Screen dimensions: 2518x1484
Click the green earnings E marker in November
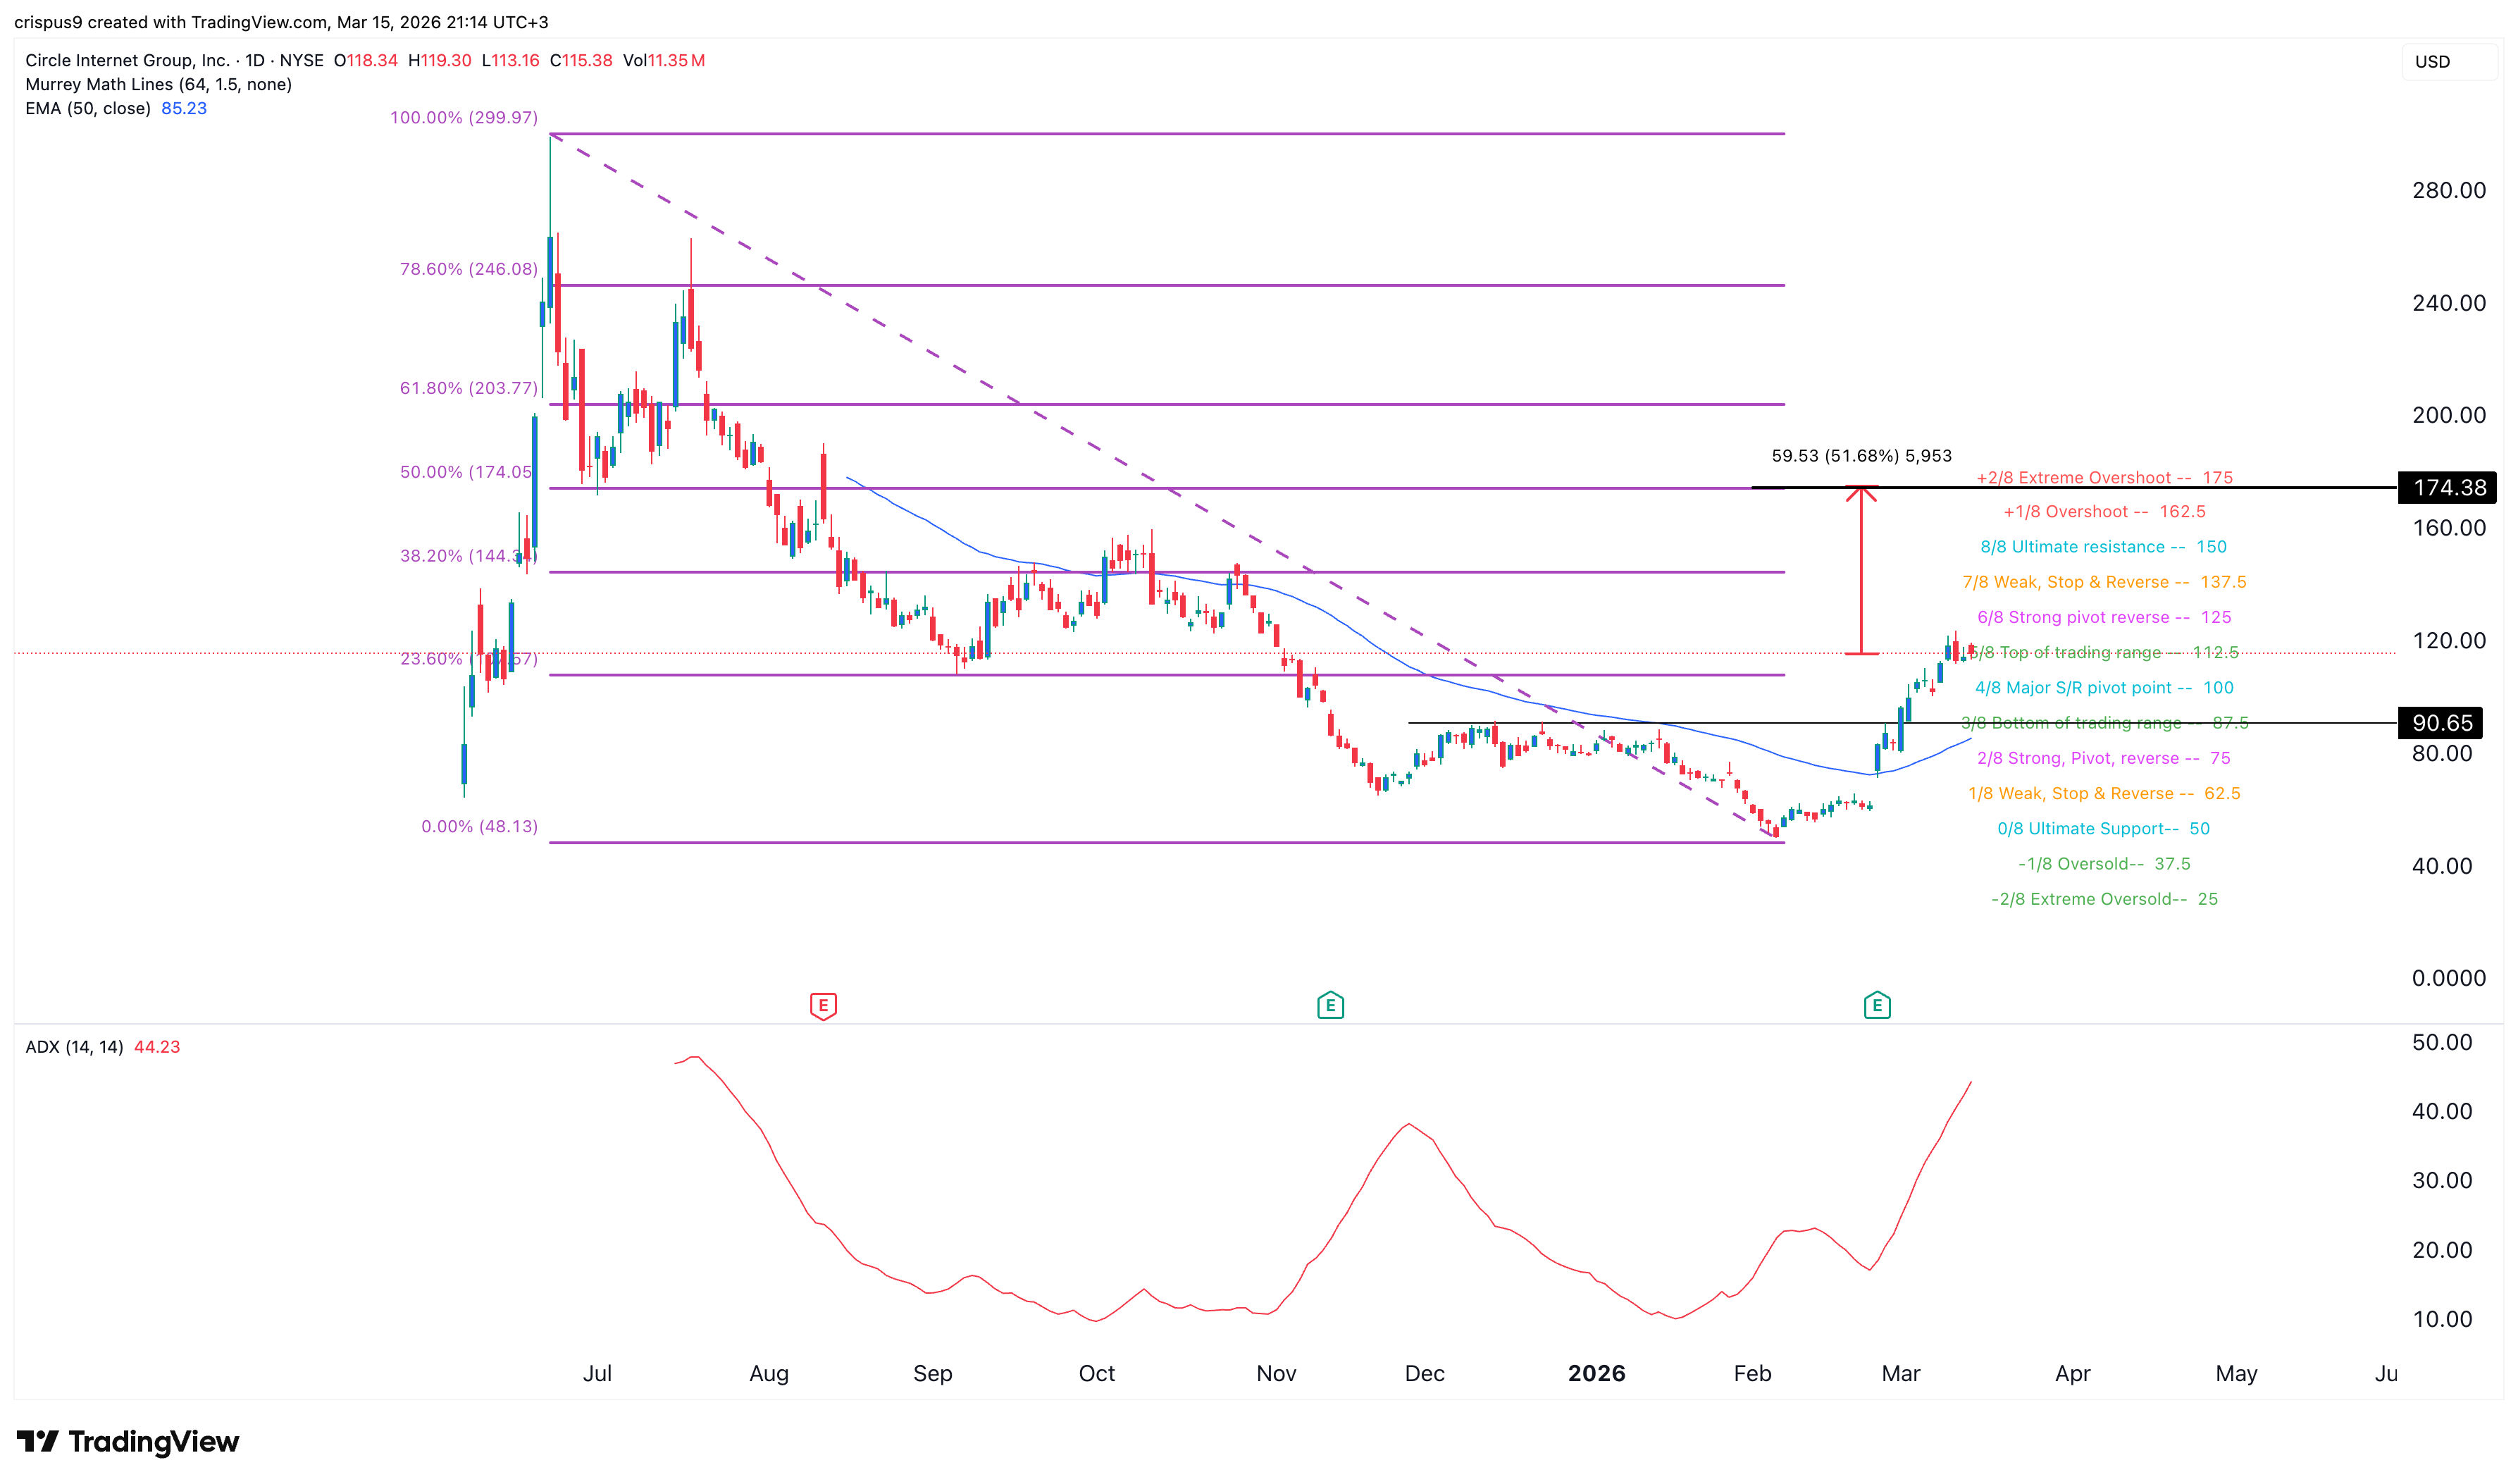(x=1329, y=1005)
